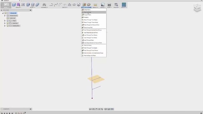Choose Midplane from the Construct menu
203x114 pixels.
point(94,17)
